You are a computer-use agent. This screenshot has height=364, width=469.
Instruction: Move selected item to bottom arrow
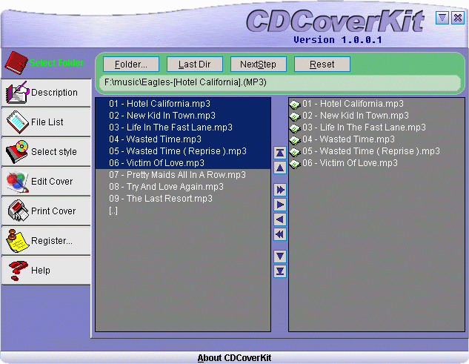[280, 271]
